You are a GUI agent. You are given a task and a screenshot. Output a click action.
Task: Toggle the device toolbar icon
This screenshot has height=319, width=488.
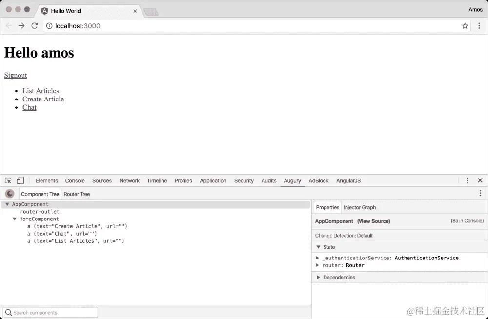coord(20,180)
